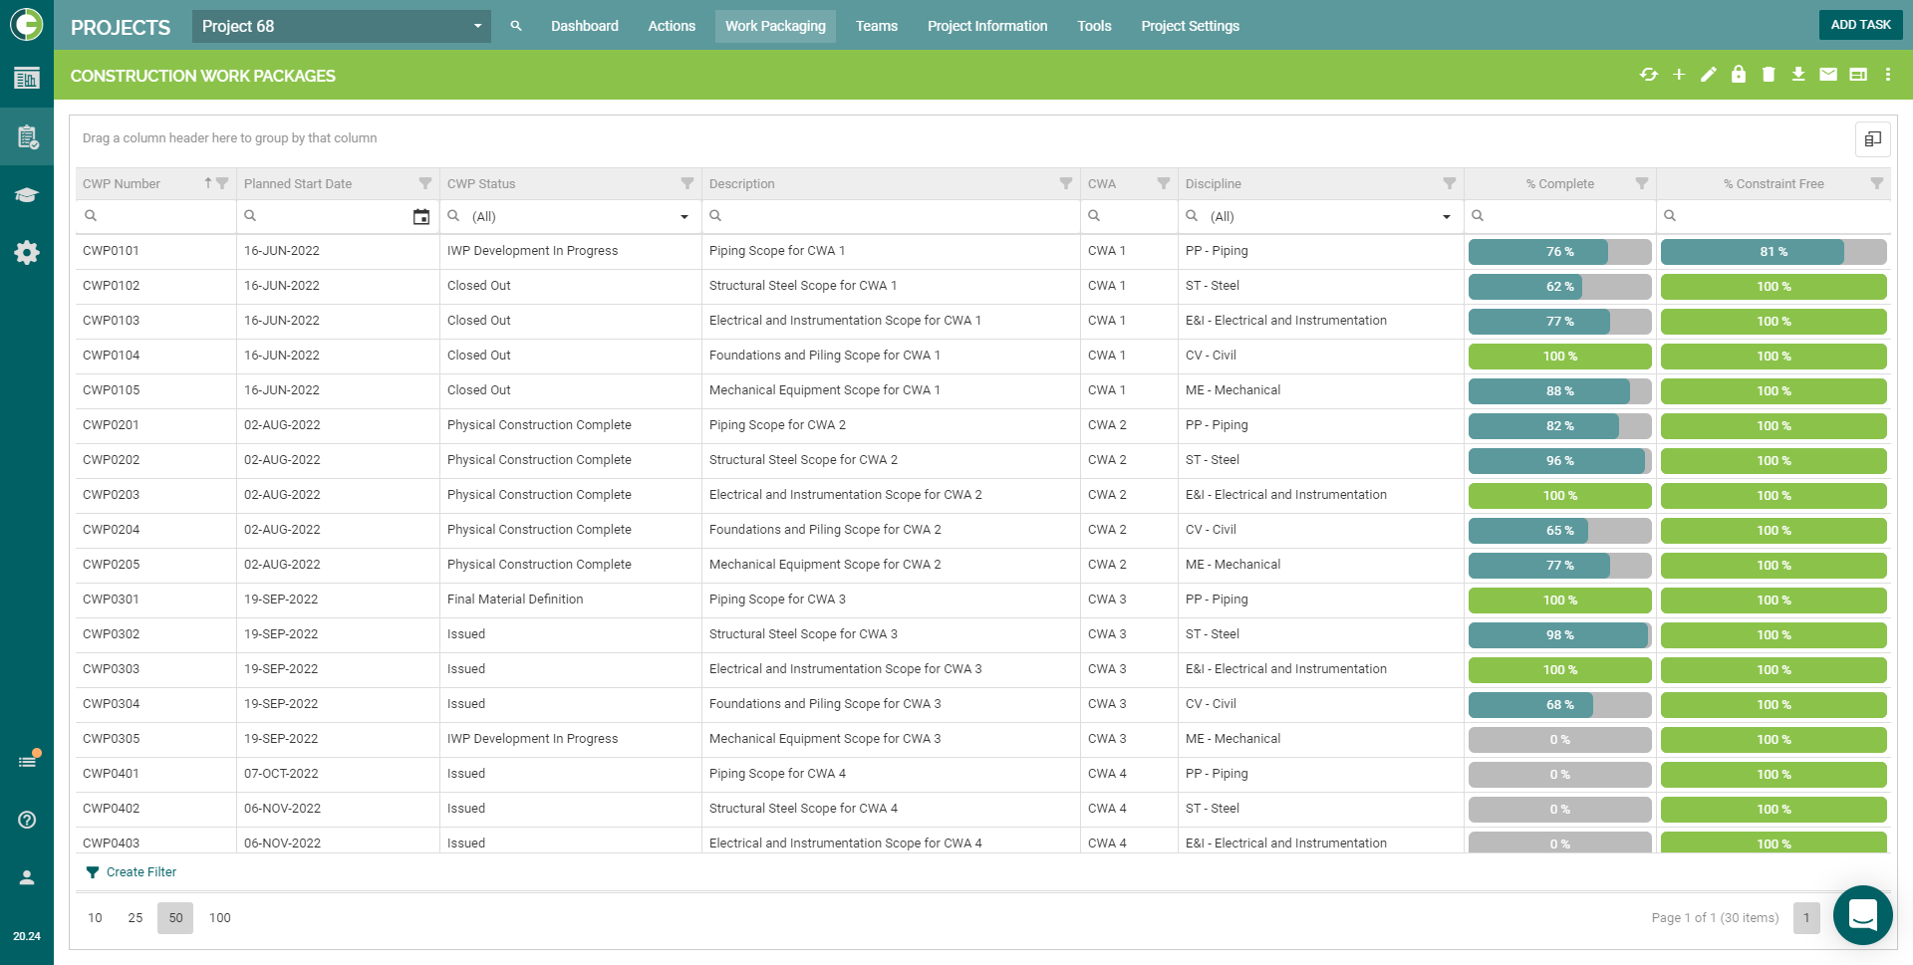Viewport: 1913px width, 965px height.
Task: Click page number 1 button
Action: click(1806, 918)
